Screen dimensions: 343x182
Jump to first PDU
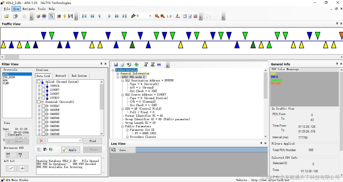pyautogui.click(x=84, y=16)
